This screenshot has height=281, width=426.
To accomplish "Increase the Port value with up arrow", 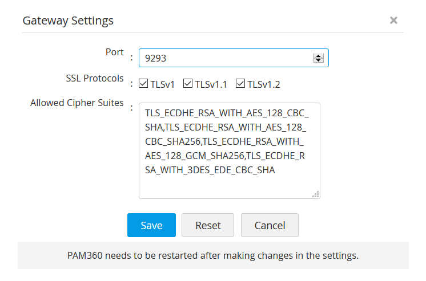I will point(319,55).
